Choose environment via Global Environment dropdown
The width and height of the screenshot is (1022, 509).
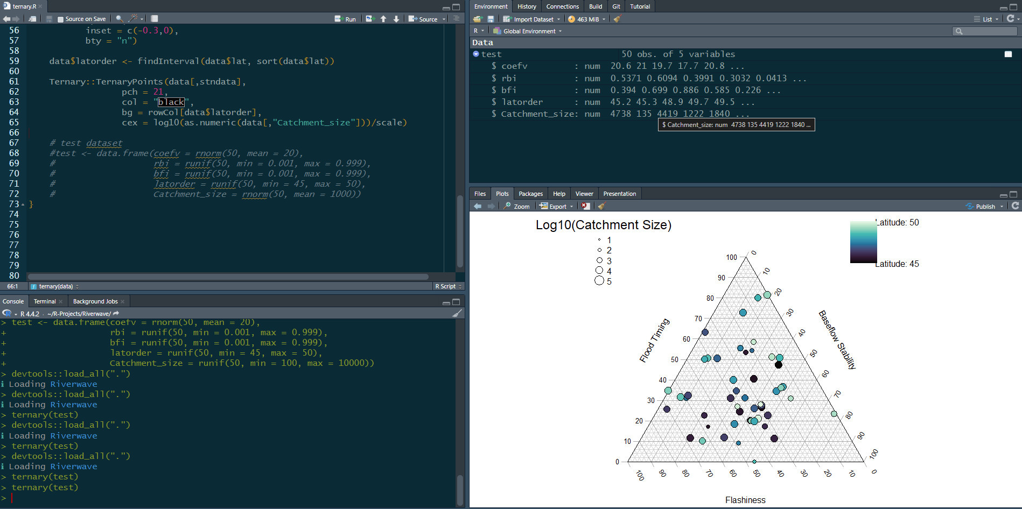coord(527,31)
